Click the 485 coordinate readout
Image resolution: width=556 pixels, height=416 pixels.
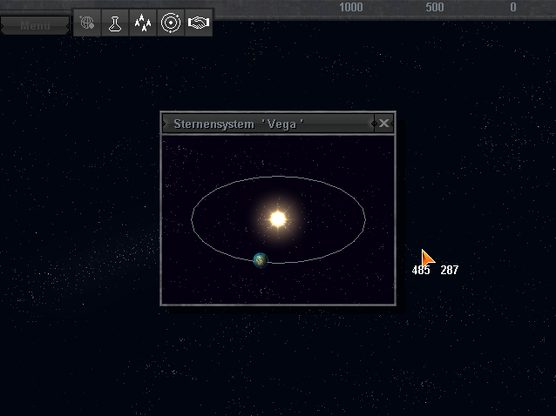click(x=421, y=271)
